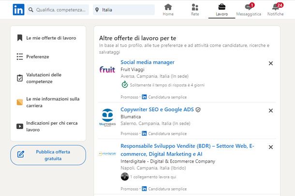Dismiss the Responsabile Sviluppo Vendite job
The width and height of the screenshot is (295, 196).
coord(271,147)
